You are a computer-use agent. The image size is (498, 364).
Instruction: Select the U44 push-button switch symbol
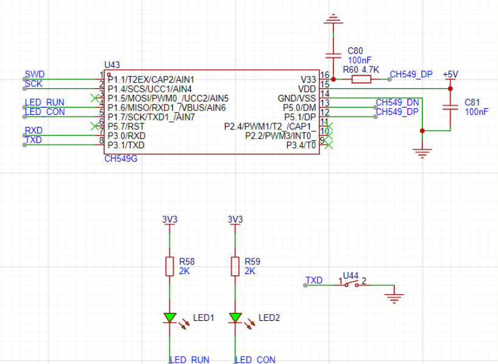point(350,284)
